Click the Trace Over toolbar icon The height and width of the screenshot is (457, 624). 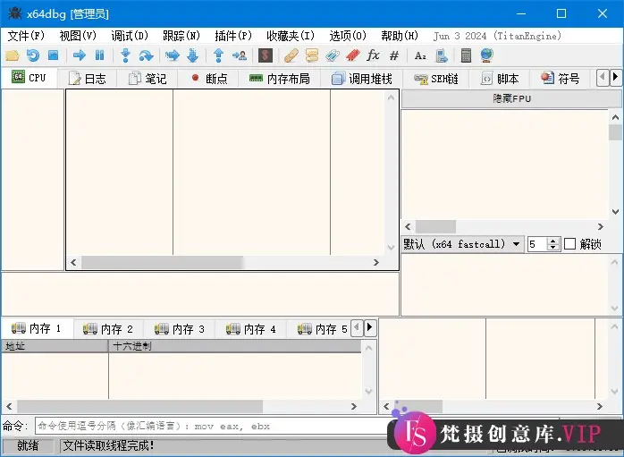coord(192,55)
